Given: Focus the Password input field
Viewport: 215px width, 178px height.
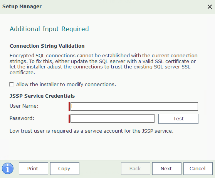Looking at the screenshot, I should click(113, 118).
